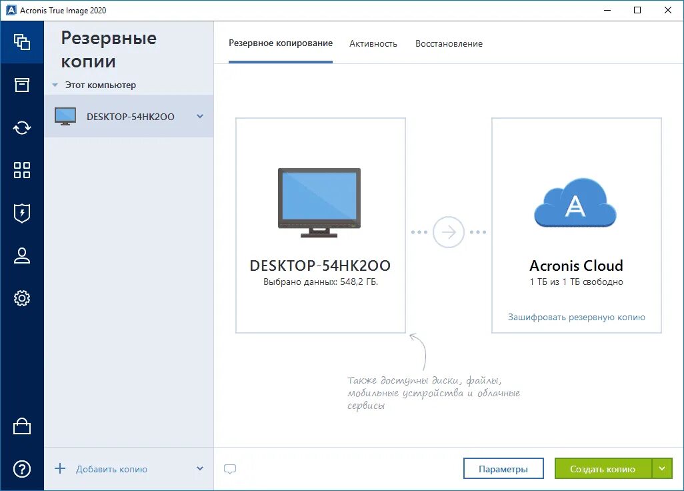The width and height of the screenshot is (684, 491).
Task: Open Help via question mark icon
Action: (22, 469)
